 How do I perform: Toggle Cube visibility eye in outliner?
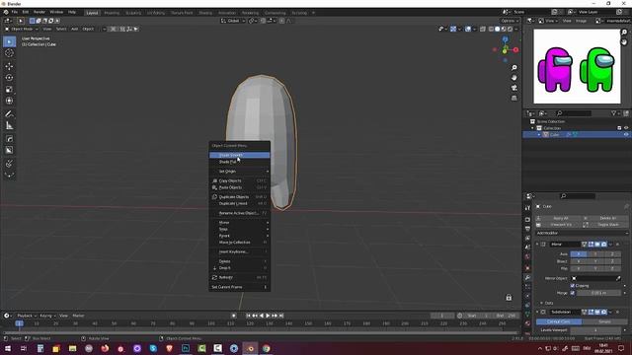pos(626,135)
